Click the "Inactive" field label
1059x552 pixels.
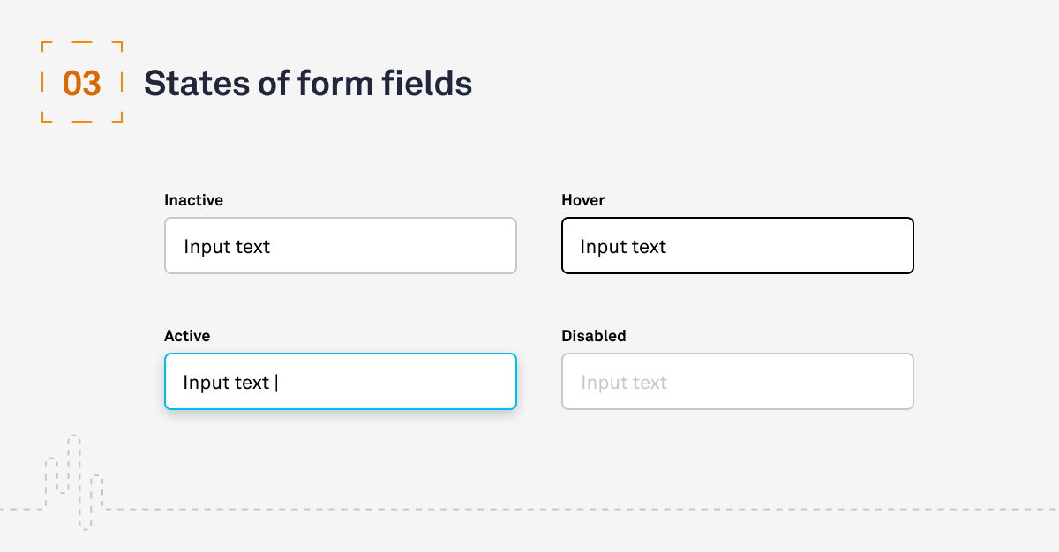click(193, 200)
